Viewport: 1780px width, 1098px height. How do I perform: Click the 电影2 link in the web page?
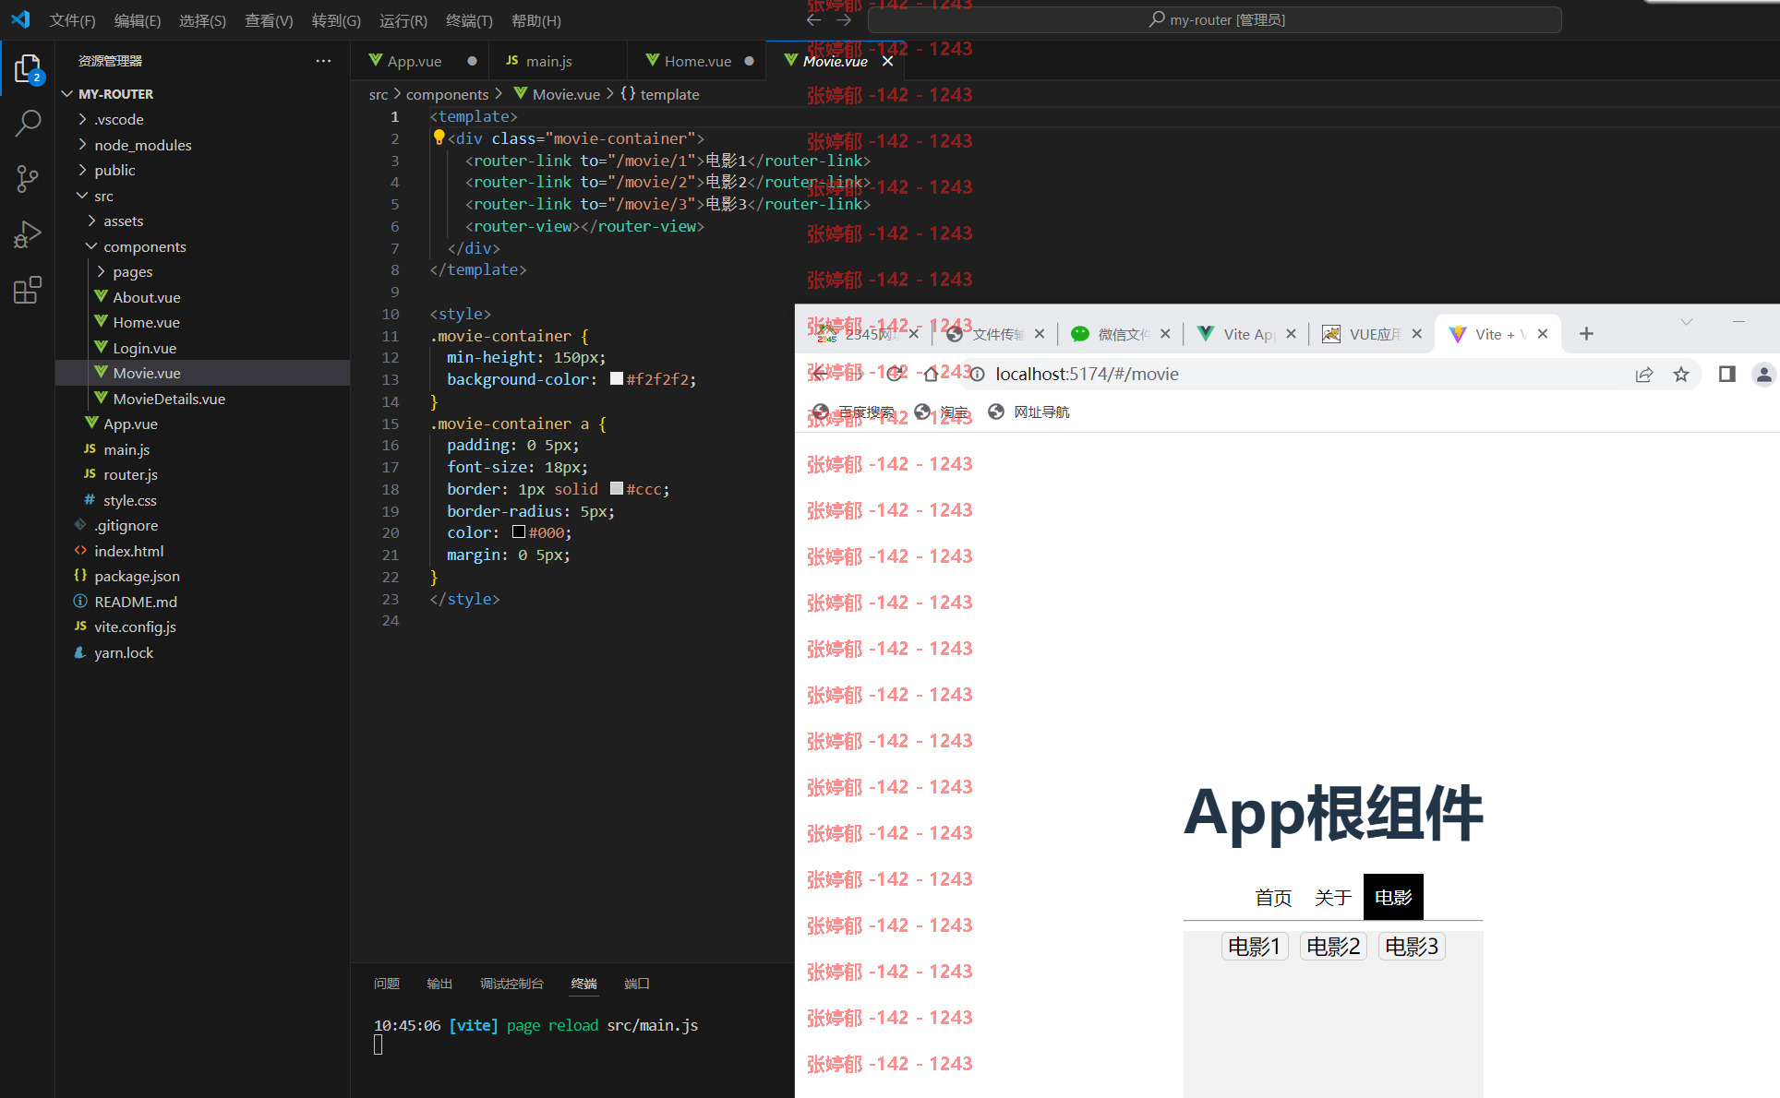tap(1333, 947)
